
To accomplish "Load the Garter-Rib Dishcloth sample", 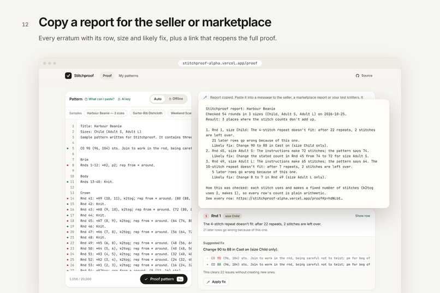I will pos(147,113).
